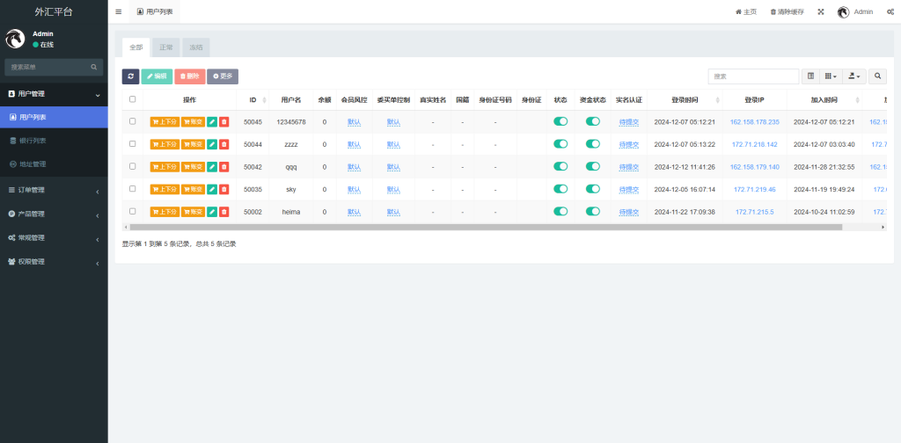Open the login IP link 172.71.215.5
Image resolution: width=901 pixels, height=443 pixels.
tap(754, 212)
